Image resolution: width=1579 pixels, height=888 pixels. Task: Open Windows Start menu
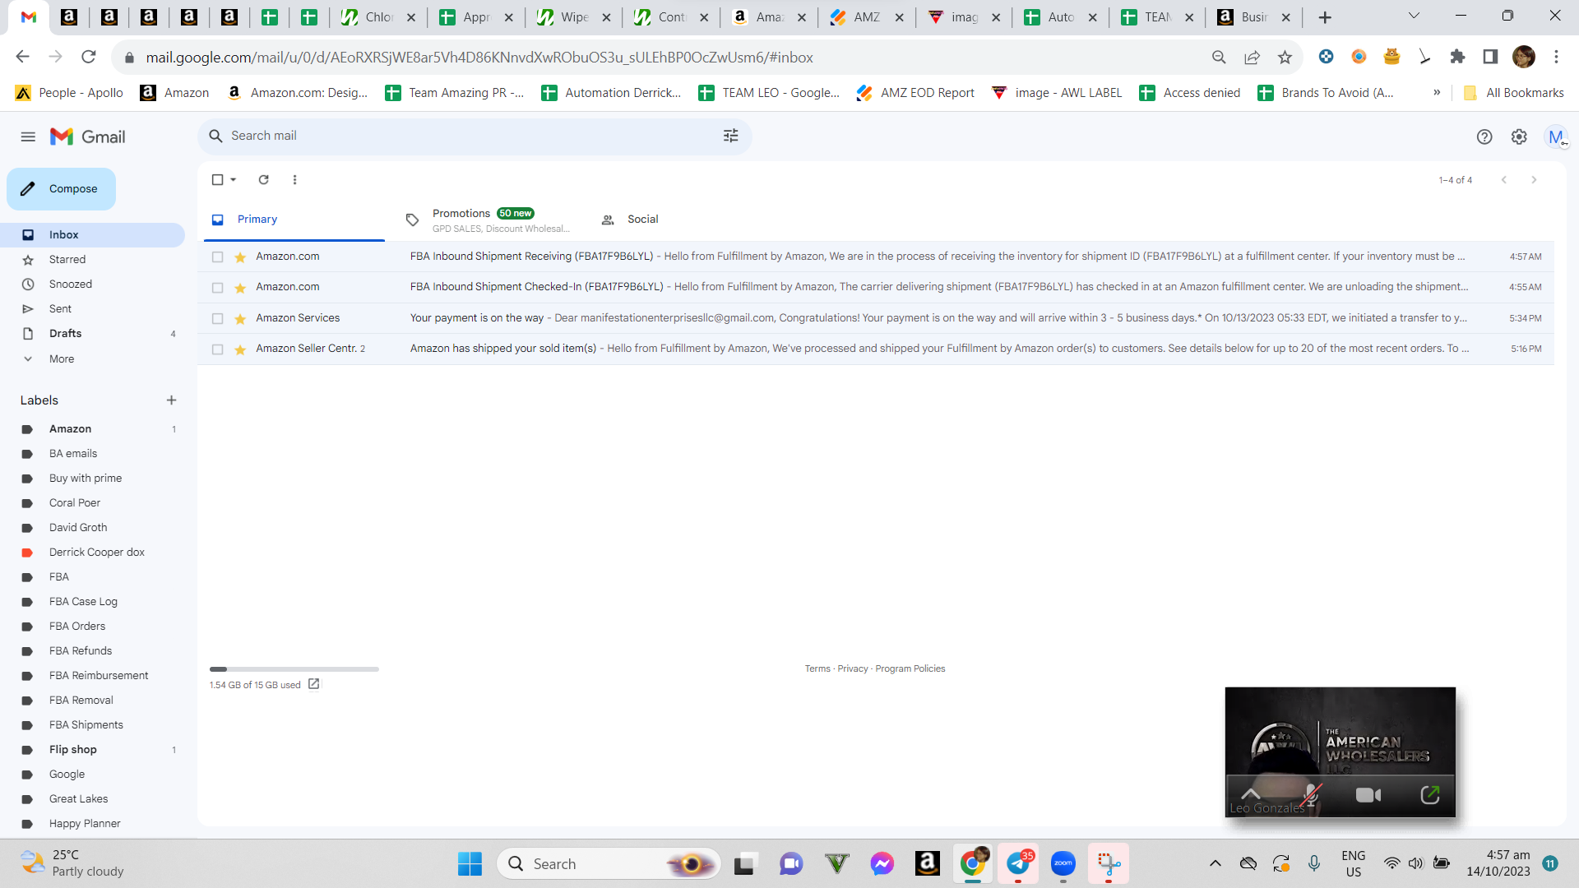pyautogui.click(x=470, y=864)
